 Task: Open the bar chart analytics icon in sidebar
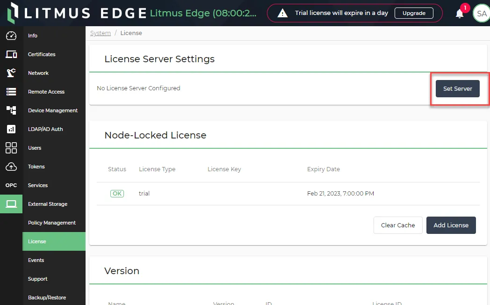[x=11, y=129]
